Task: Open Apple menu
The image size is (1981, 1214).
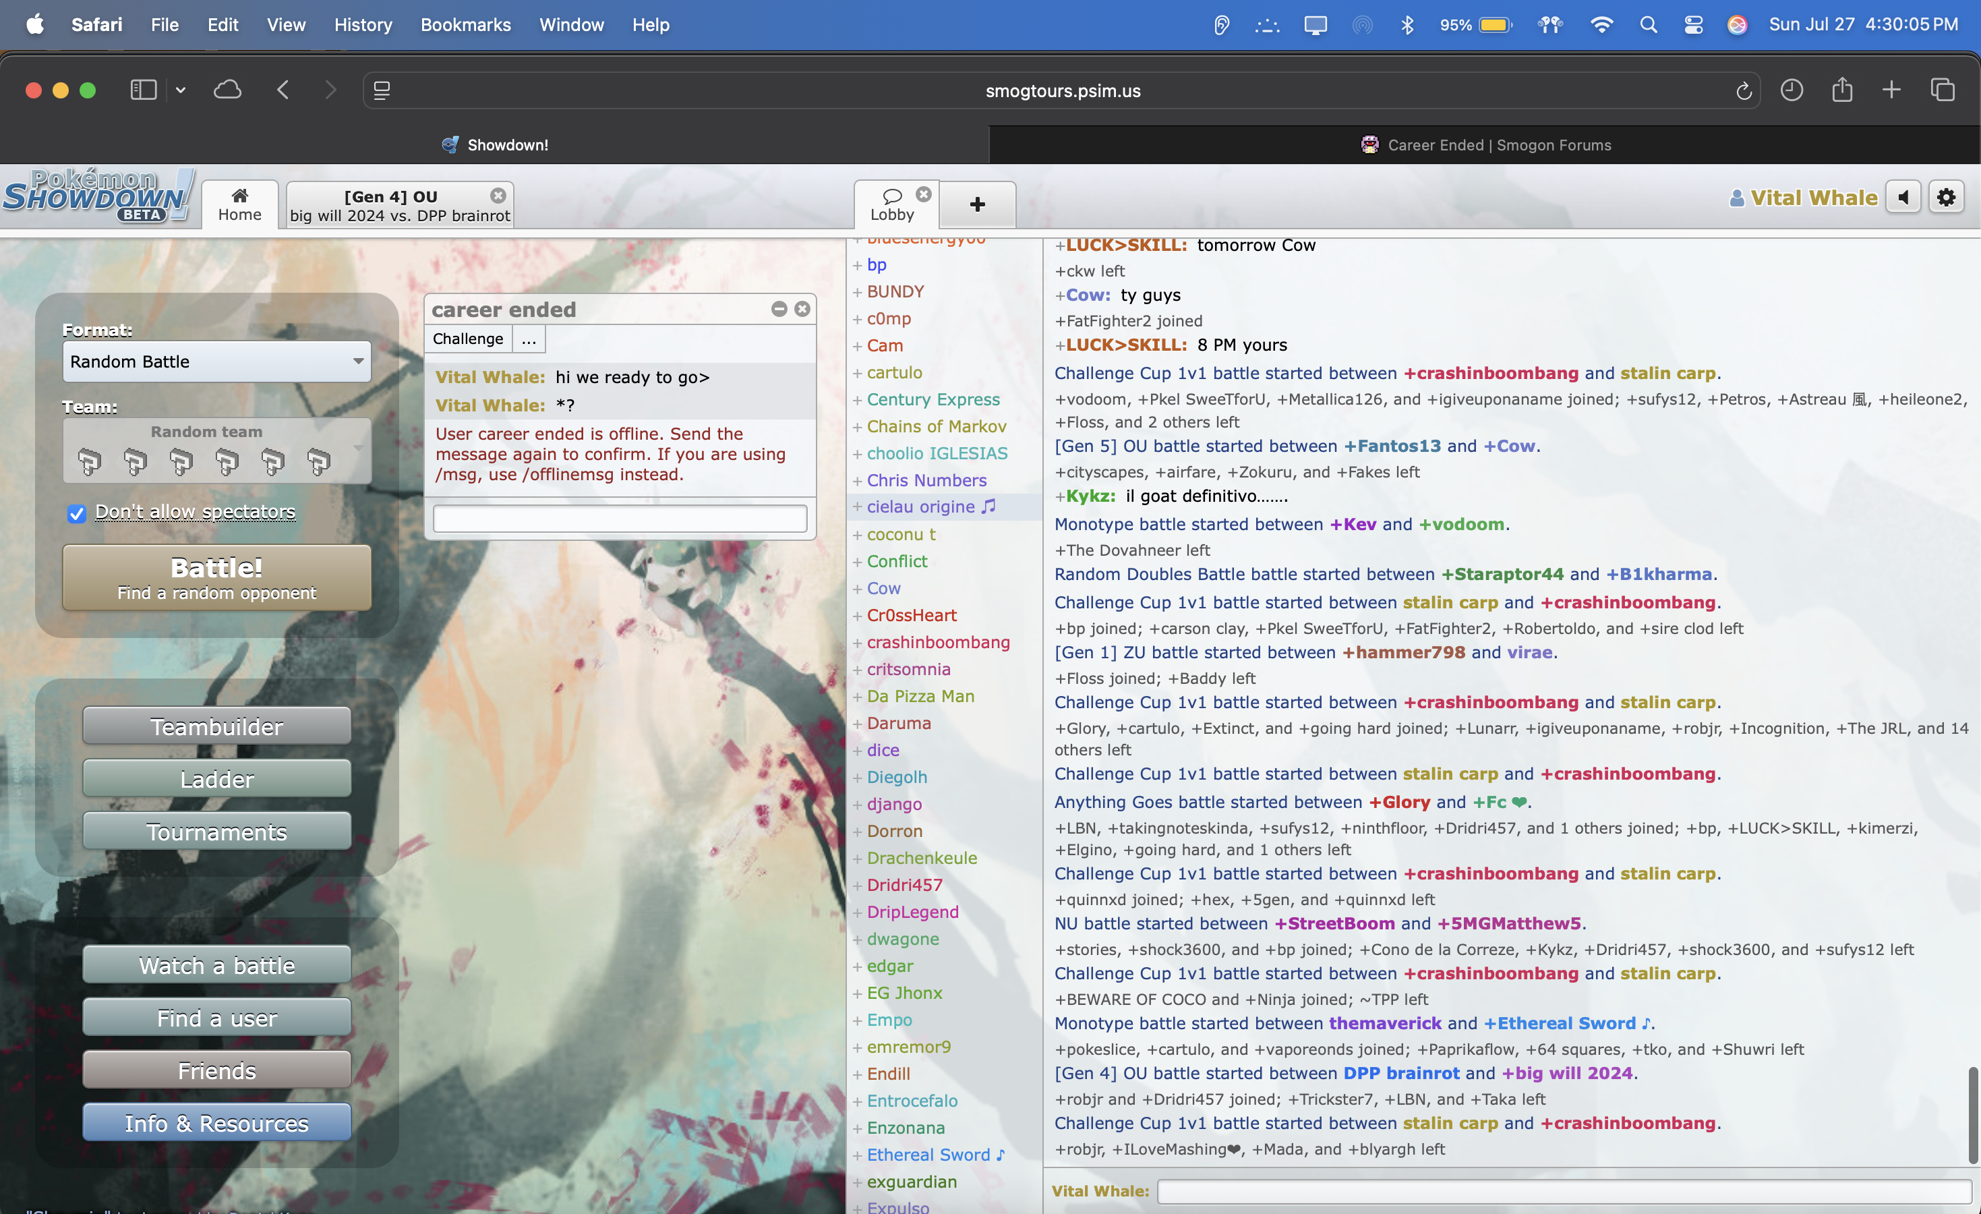Action: 34,25
